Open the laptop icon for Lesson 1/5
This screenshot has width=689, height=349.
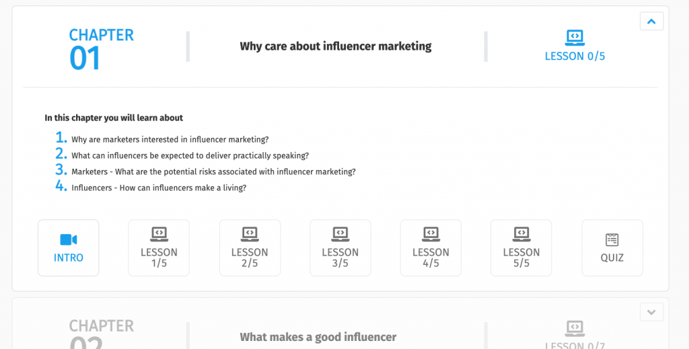(x=159, y=234)
